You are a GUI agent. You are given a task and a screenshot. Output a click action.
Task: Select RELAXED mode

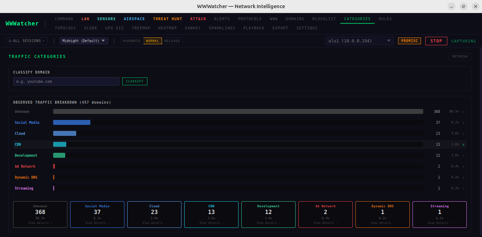click(172, 41)
